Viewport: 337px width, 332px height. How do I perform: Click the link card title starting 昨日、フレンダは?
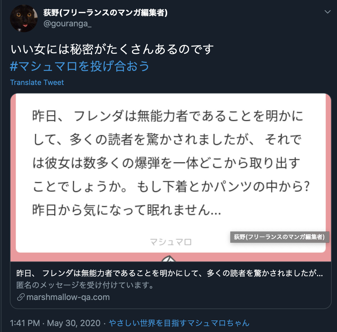pos(170,273)
